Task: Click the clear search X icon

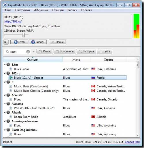Action: click(x=28, y=52)
